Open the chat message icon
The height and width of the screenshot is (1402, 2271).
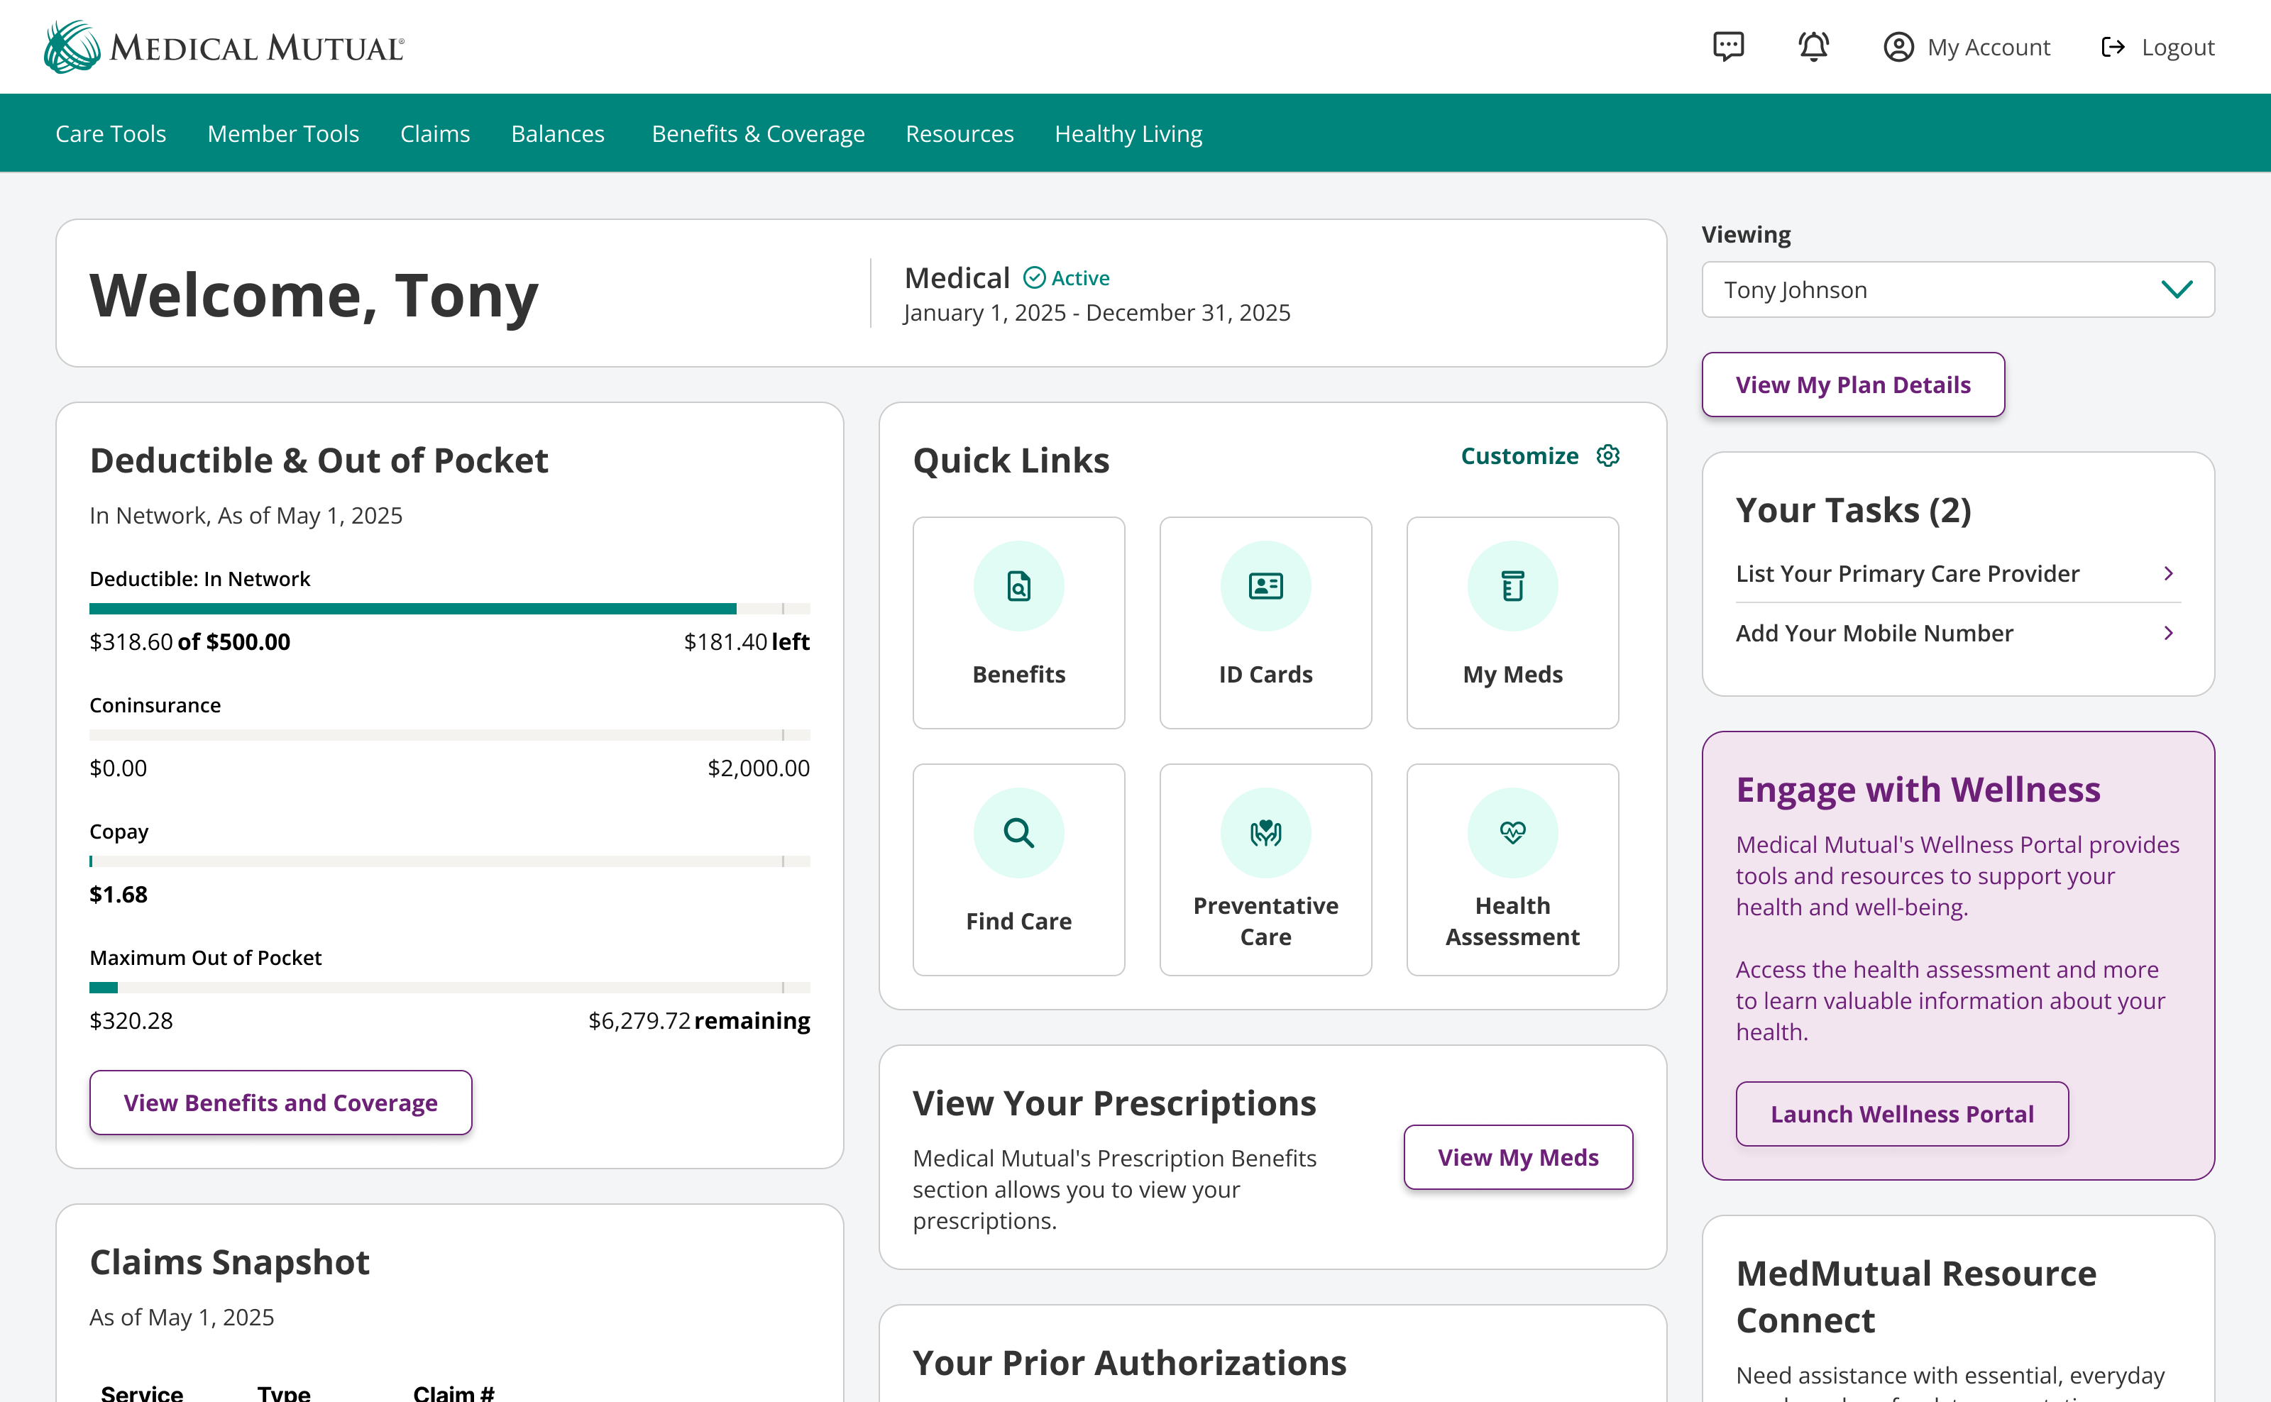click(x=1727, y=46)
